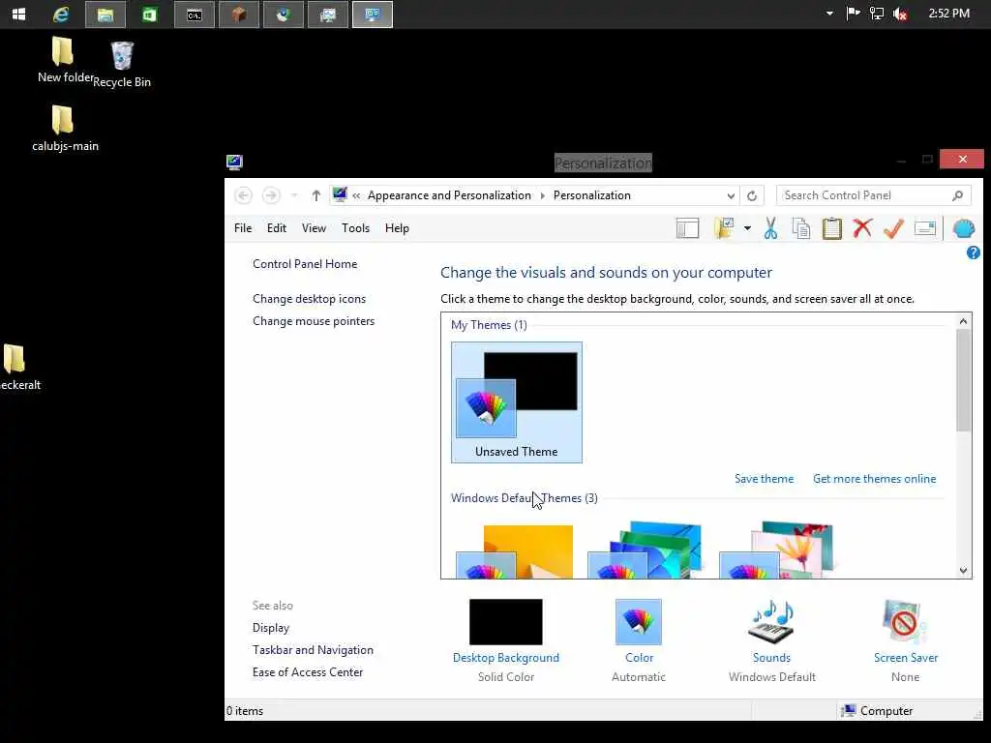The width and height of the screenshot is (991, 743).
Task: Open the Tools menu
Action: click(356, 228)
